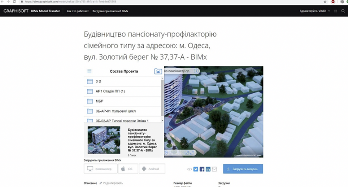Share the model on Facebook
This screenshot has width=348, height=187.
(202, 169)
